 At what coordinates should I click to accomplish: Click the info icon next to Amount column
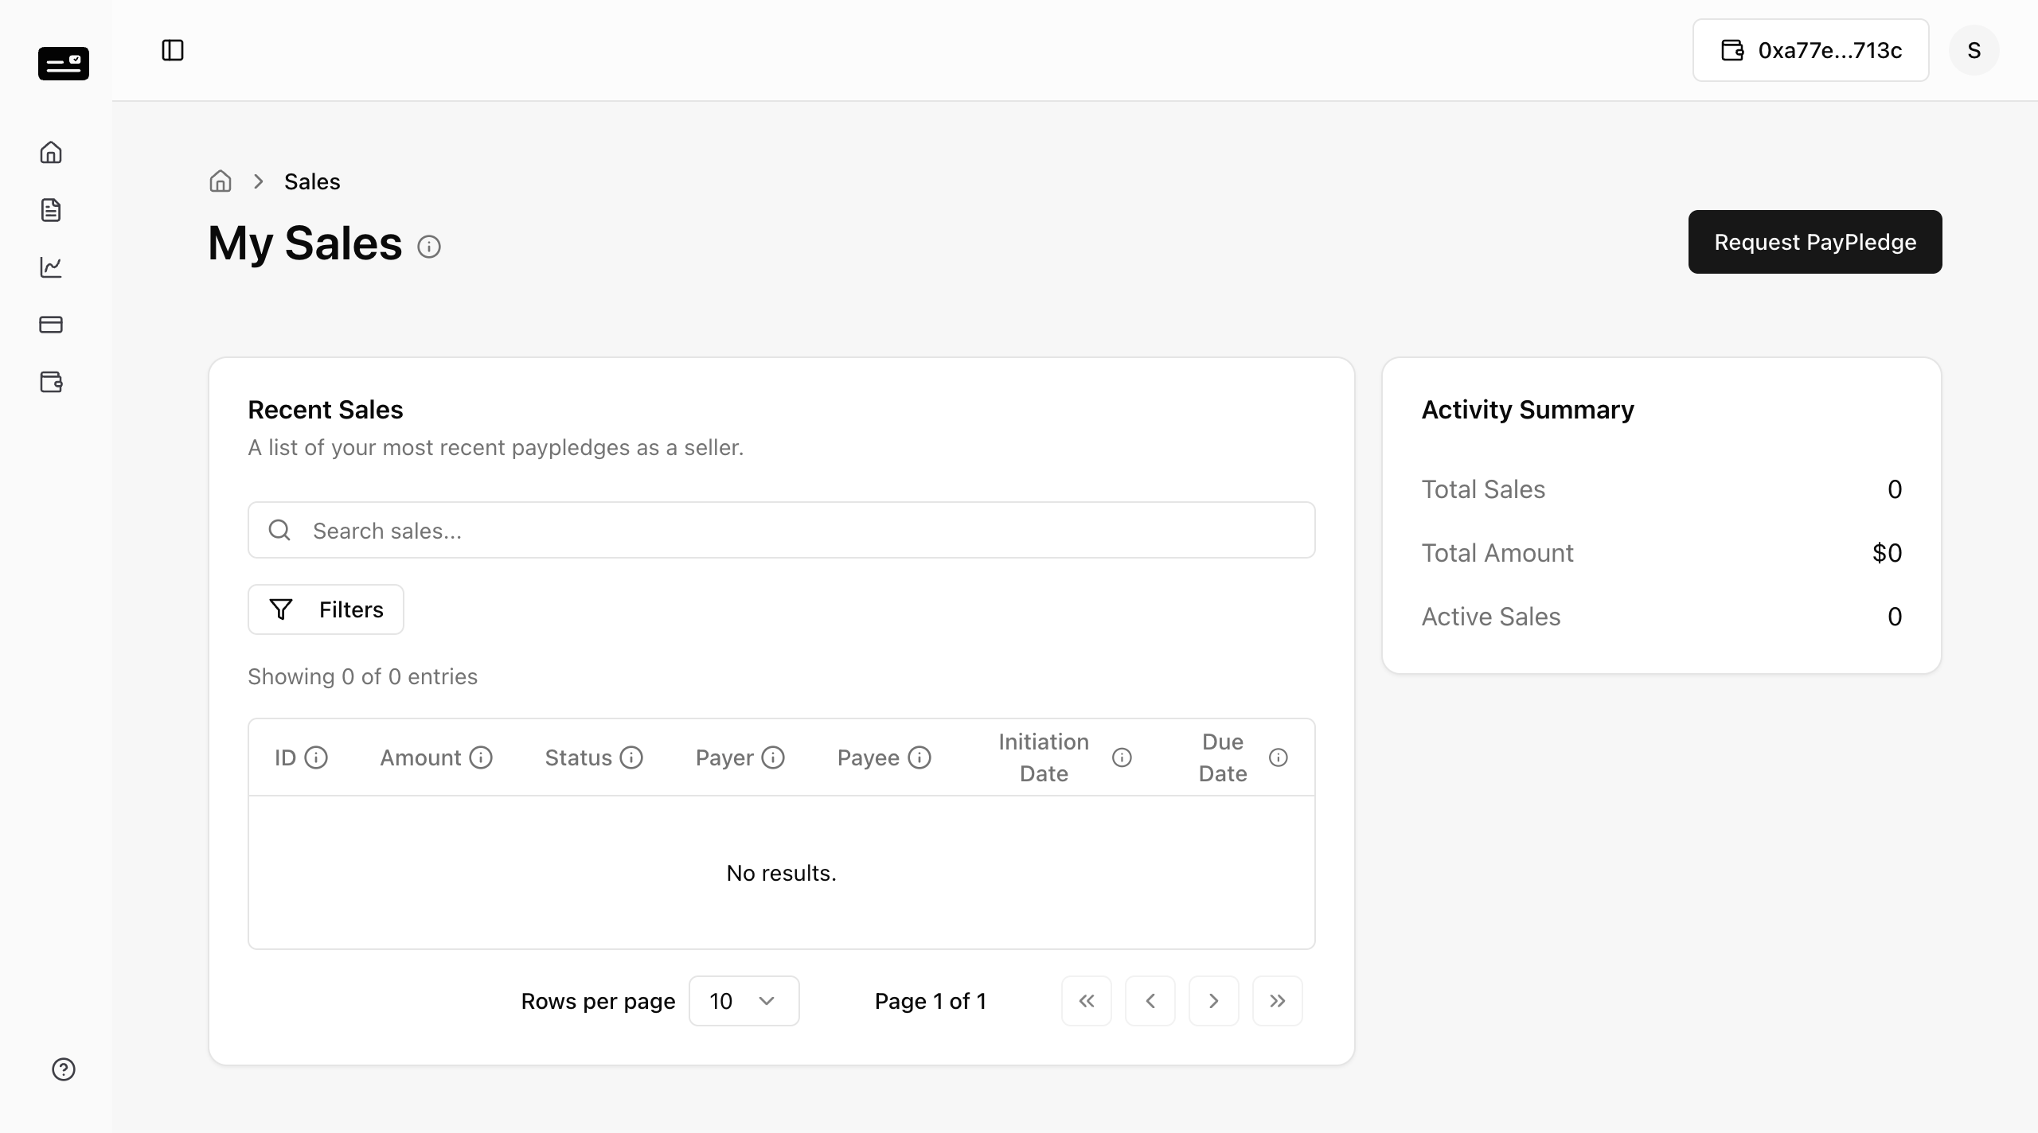tap(481, 757)
